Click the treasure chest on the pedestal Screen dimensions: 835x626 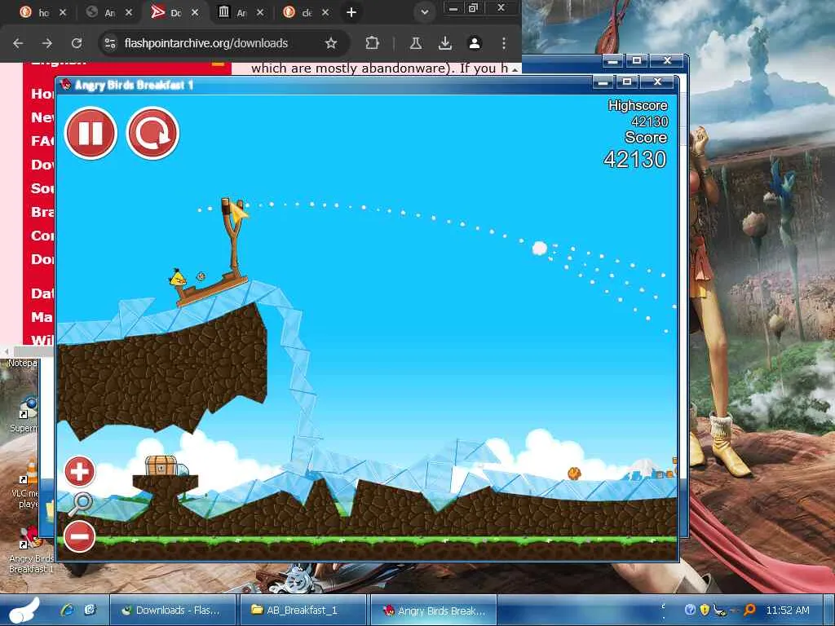pos(160,465)
